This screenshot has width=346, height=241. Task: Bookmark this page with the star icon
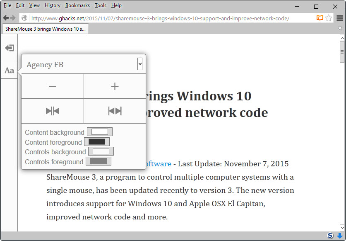[329, 18]
